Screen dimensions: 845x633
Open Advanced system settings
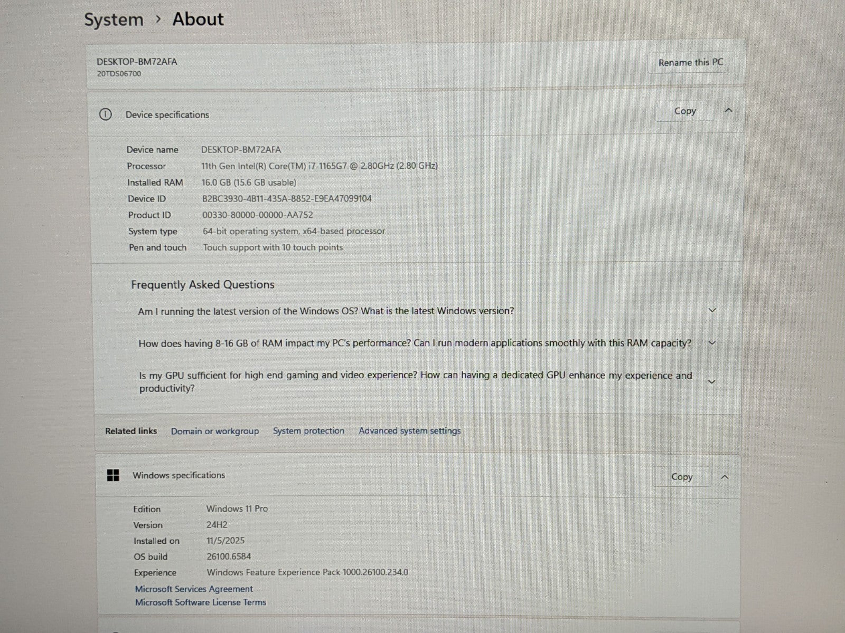click(x=409, y=431)
